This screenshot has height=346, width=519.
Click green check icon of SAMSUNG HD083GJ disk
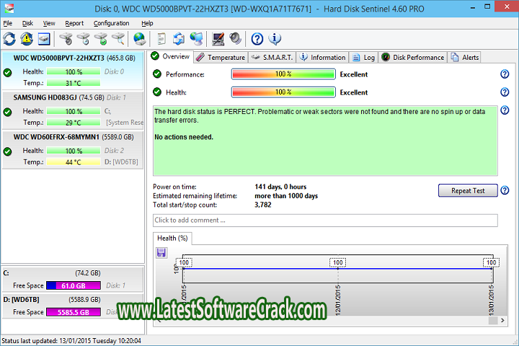8,112
